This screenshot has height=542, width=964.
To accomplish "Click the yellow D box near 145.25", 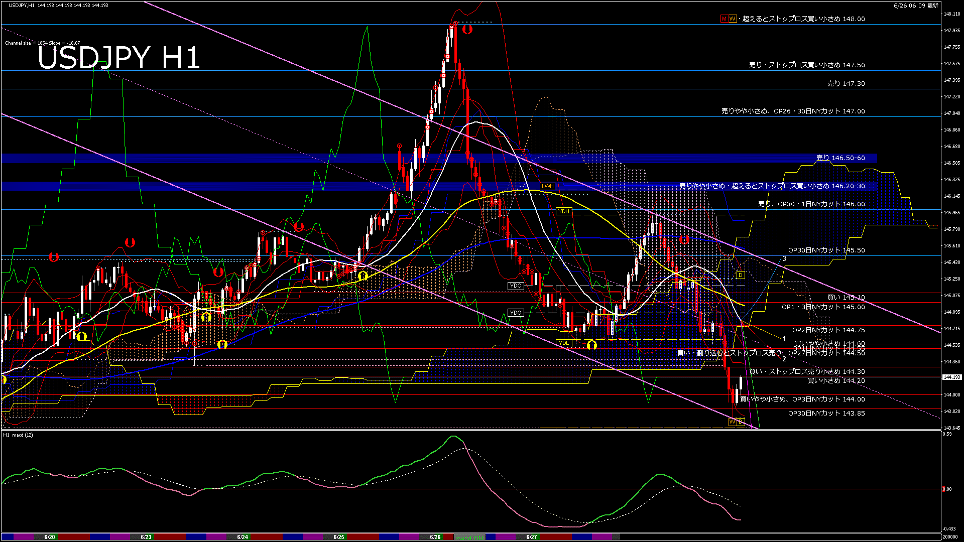I will pyautogui.click(x=741, y=275).
